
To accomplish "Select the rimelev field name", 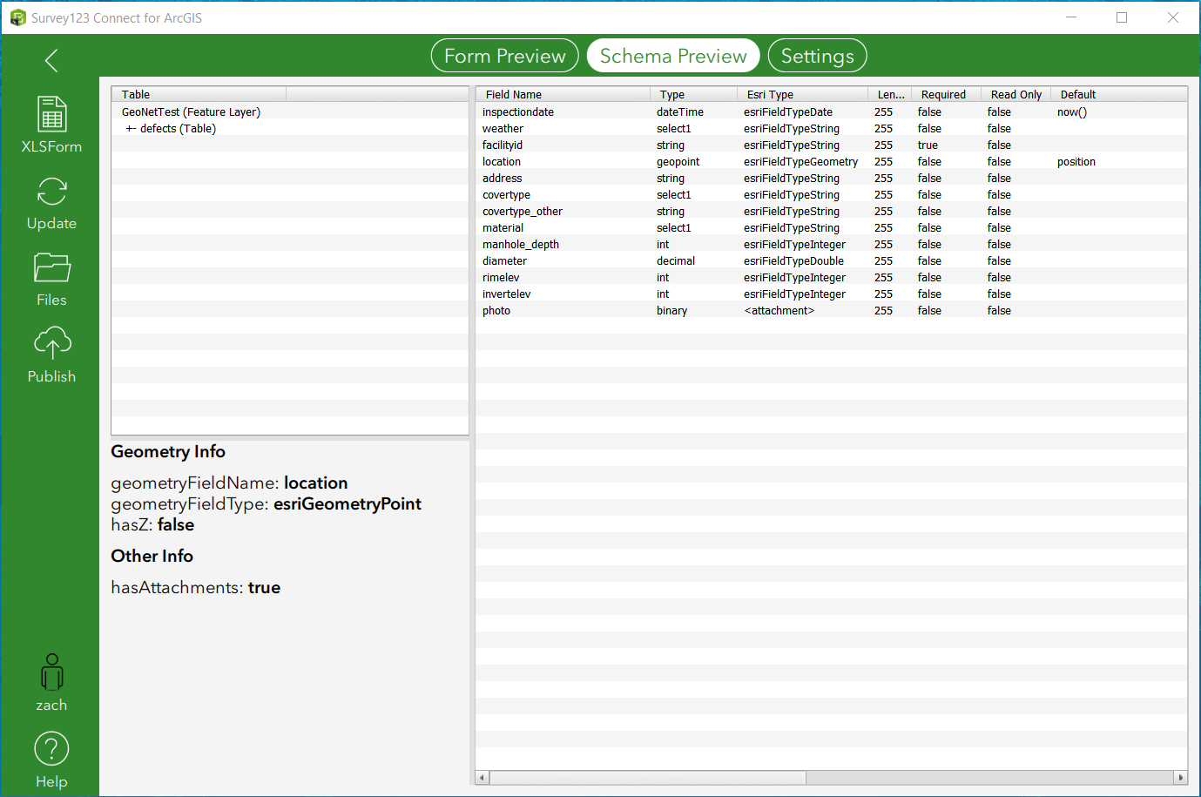I will click(501, 277).
